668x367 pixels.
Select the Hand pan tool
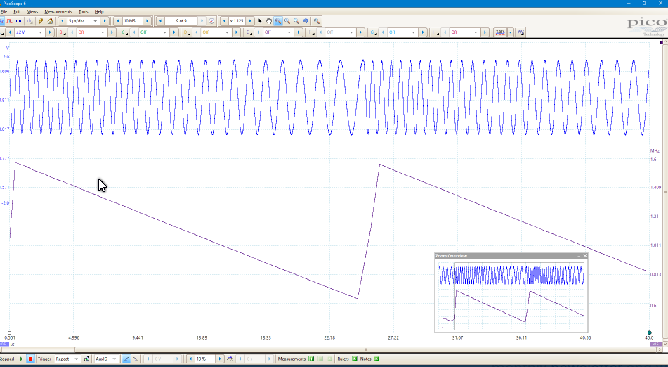tap(269, 21)
